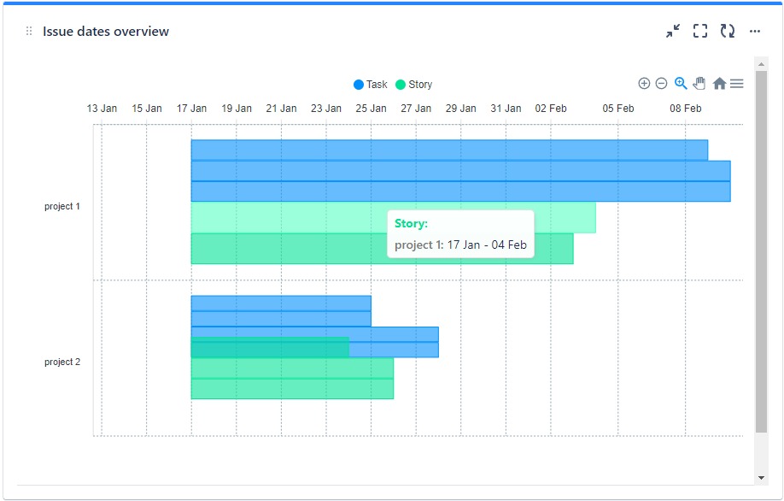Select the selection zoom magnifier tool
Screen dimensions: 784x501
click(681, 83)
